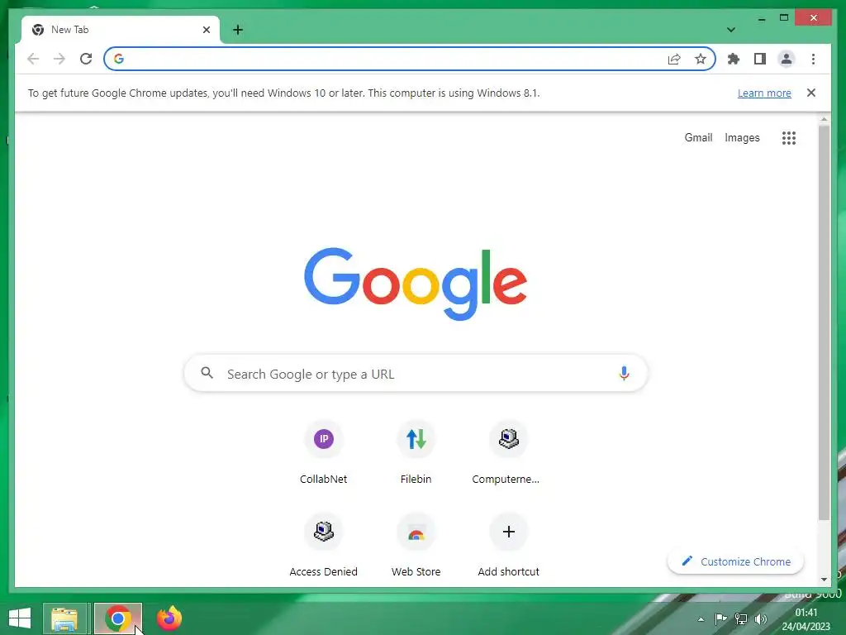Click the page's vertical scrollbar thumb
846x635 pixels.
824,323
